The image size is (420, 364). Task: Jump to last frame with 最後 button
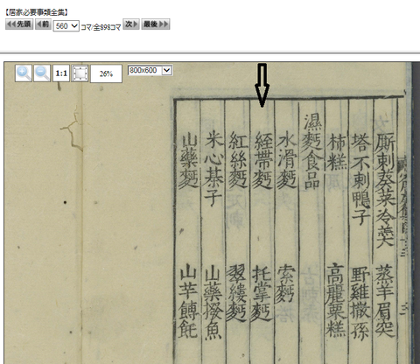(156, 24)
